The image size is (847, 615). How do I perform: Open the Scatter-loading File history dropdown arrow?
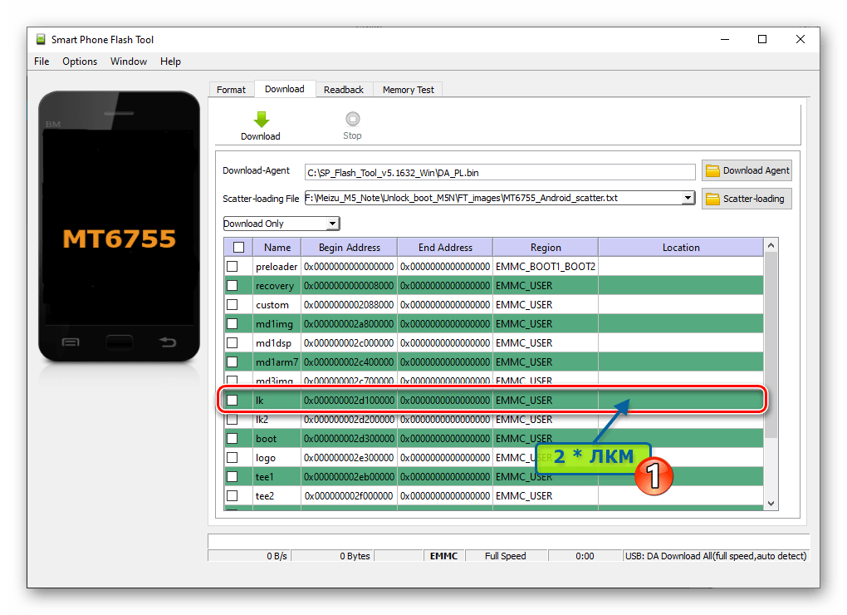click(x=688, y=199)
